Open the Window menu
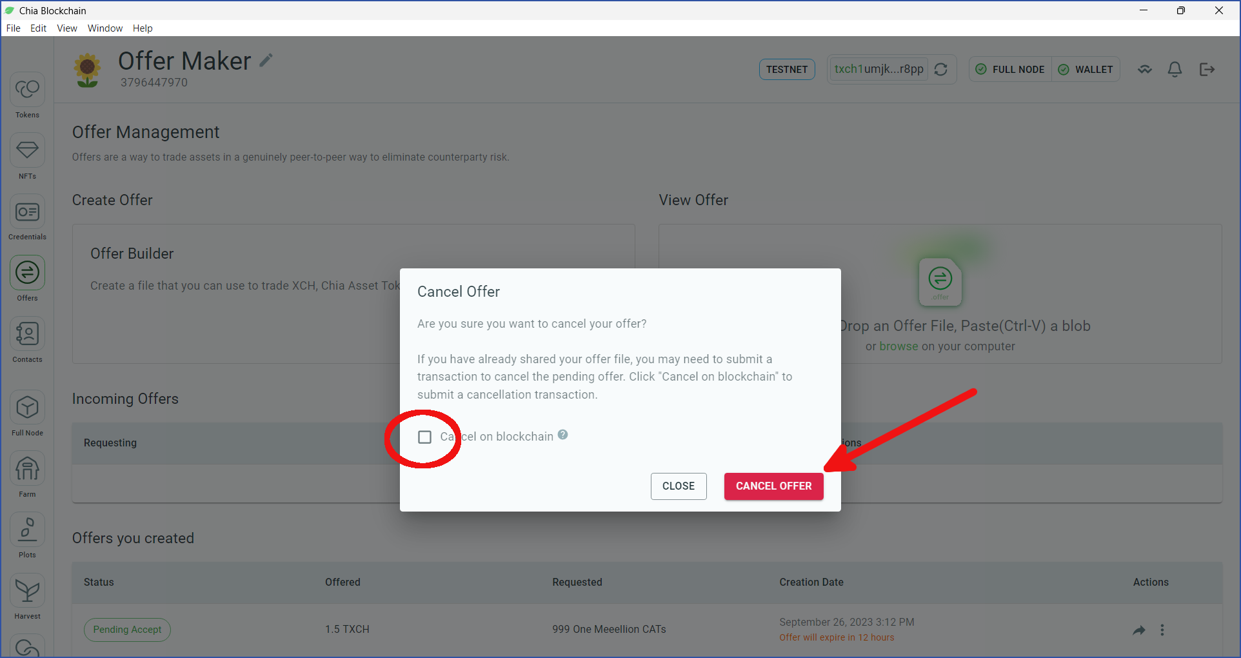This screenshot has height=658, width=1241. tap(105, 28)
